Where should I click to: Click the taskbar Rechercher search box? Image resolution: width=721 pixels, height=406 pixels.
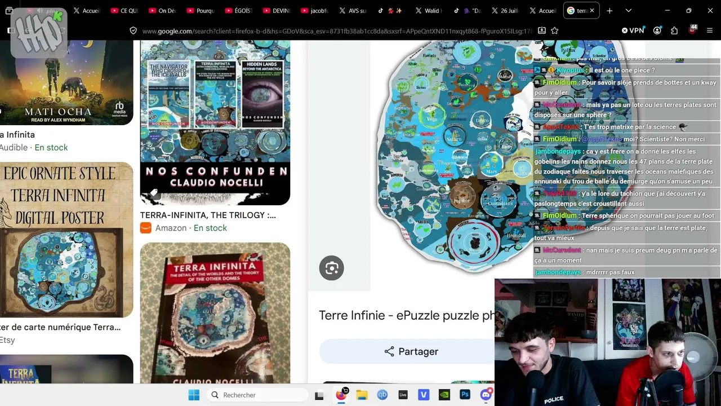(x=257, y=395)
